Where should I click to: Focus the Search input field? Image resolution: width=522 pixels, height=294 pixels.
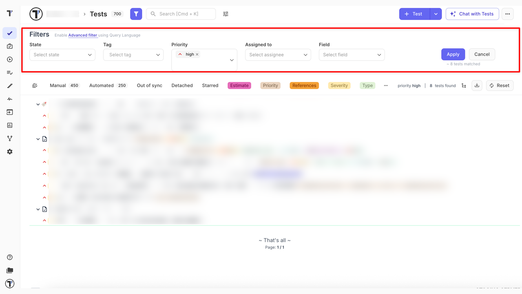coord(184,14)
